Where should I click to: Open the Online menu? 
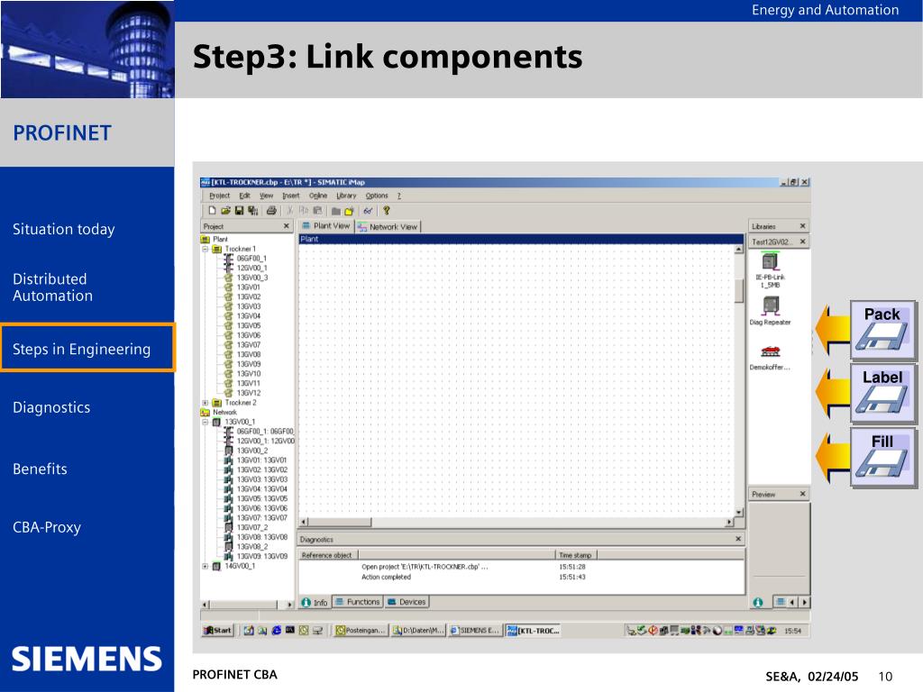318,196
